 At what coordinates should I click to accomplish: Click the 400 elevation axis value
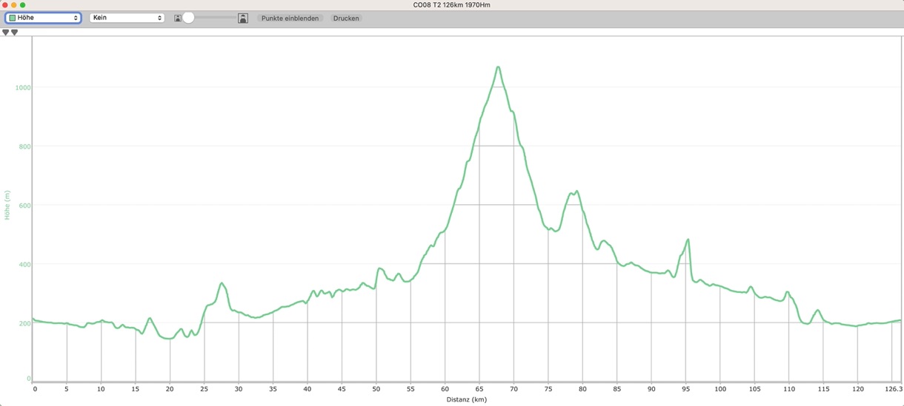[x=25, y=265]
